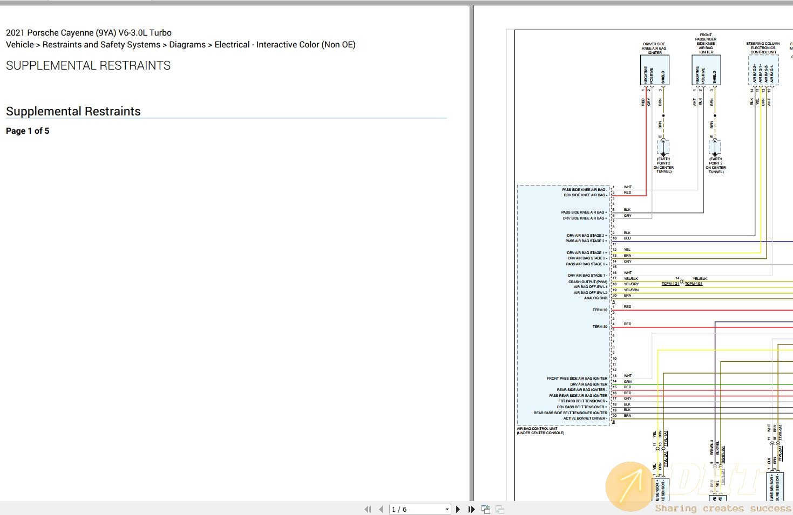Click the 'AIR BAG OFF-SW L1' pin label

click(590, 287)
